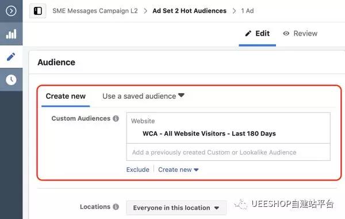Click the Locations info icon
345x219 pixels.
tap(116, 207)
